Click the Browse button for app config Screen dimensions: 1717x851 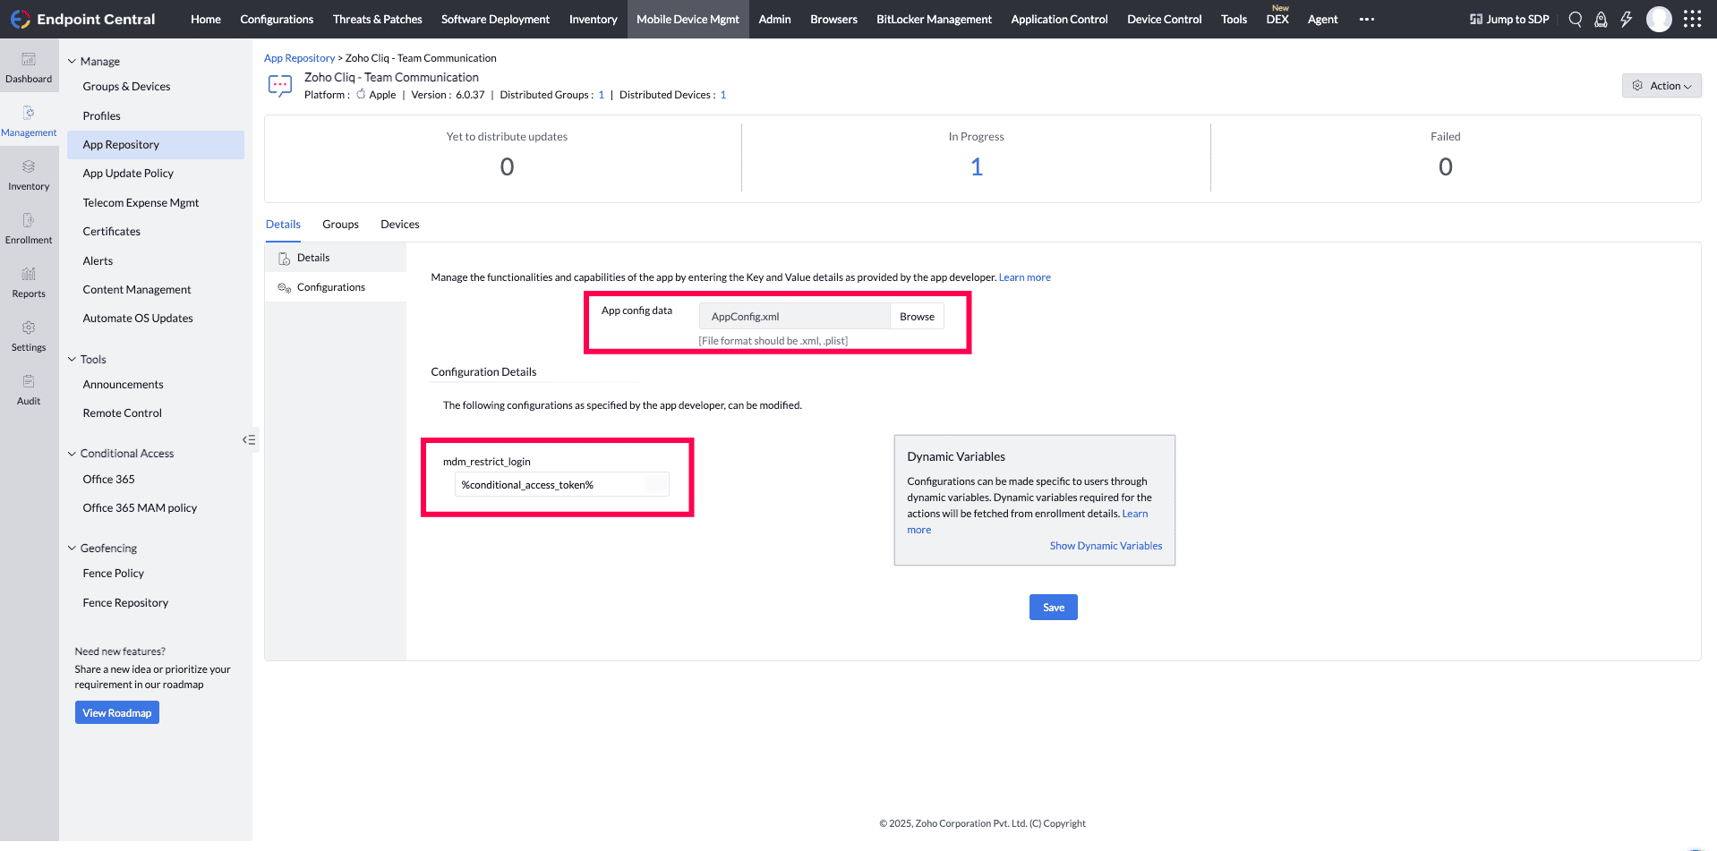[x=917, y=317]
